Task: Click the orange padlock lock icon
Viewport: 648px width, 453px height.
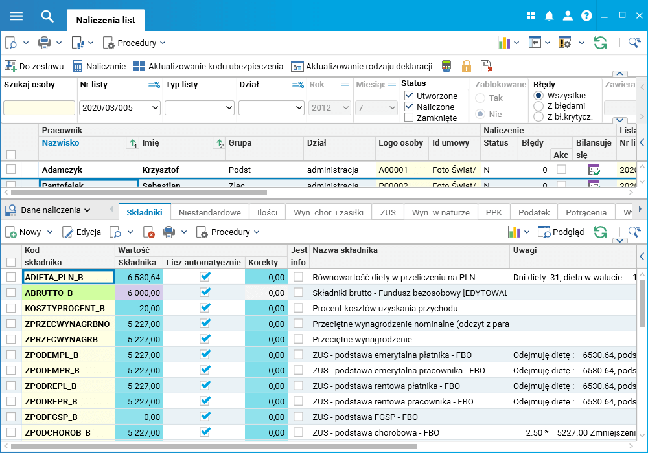Action: pyautogui.click(x=466, y=66)
